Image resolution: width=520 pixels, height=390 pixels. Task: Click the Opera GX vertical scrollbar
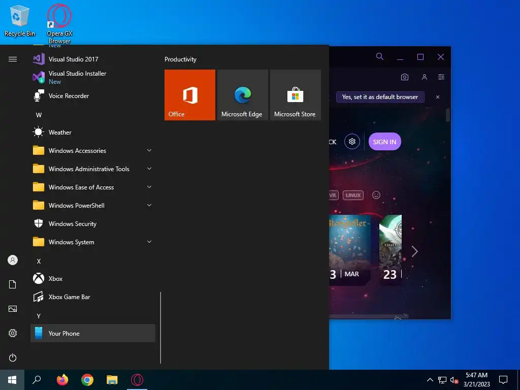coord(448,115)
